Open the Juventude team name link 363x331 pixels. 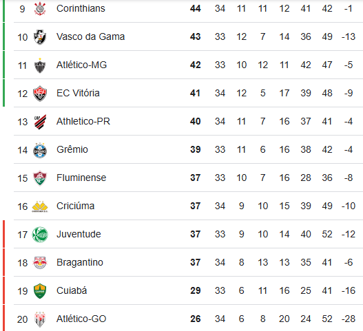click(x=79, y=234)
